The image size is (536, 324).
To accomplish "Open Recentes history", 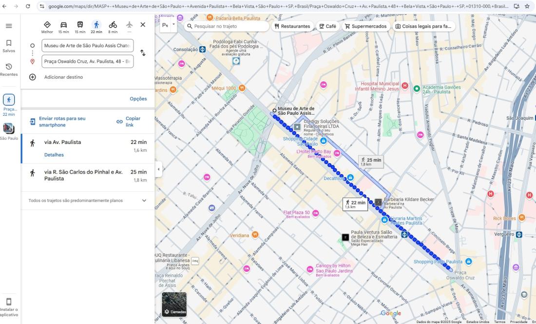I will pyautogui.click(x=9, y=70).
